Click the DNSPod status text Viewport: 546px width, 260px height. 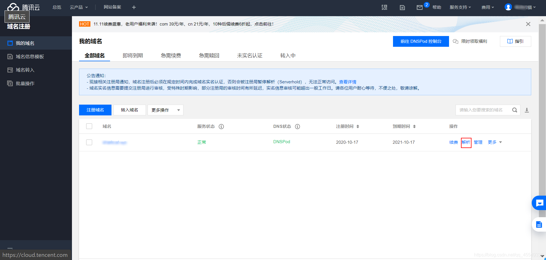(282, 142)
